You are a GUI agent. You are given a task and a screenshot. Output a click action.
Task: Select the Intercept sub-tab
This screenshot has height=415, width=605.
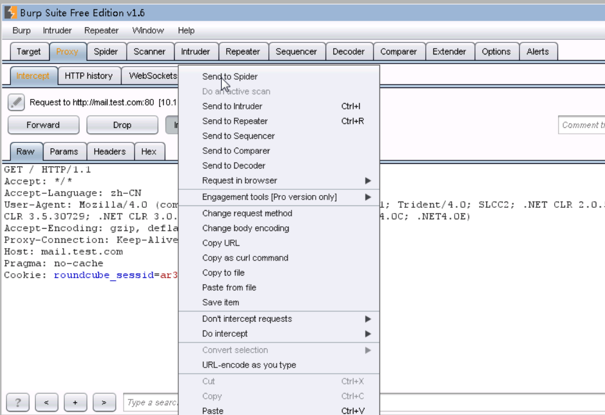(x=33, y=76)
